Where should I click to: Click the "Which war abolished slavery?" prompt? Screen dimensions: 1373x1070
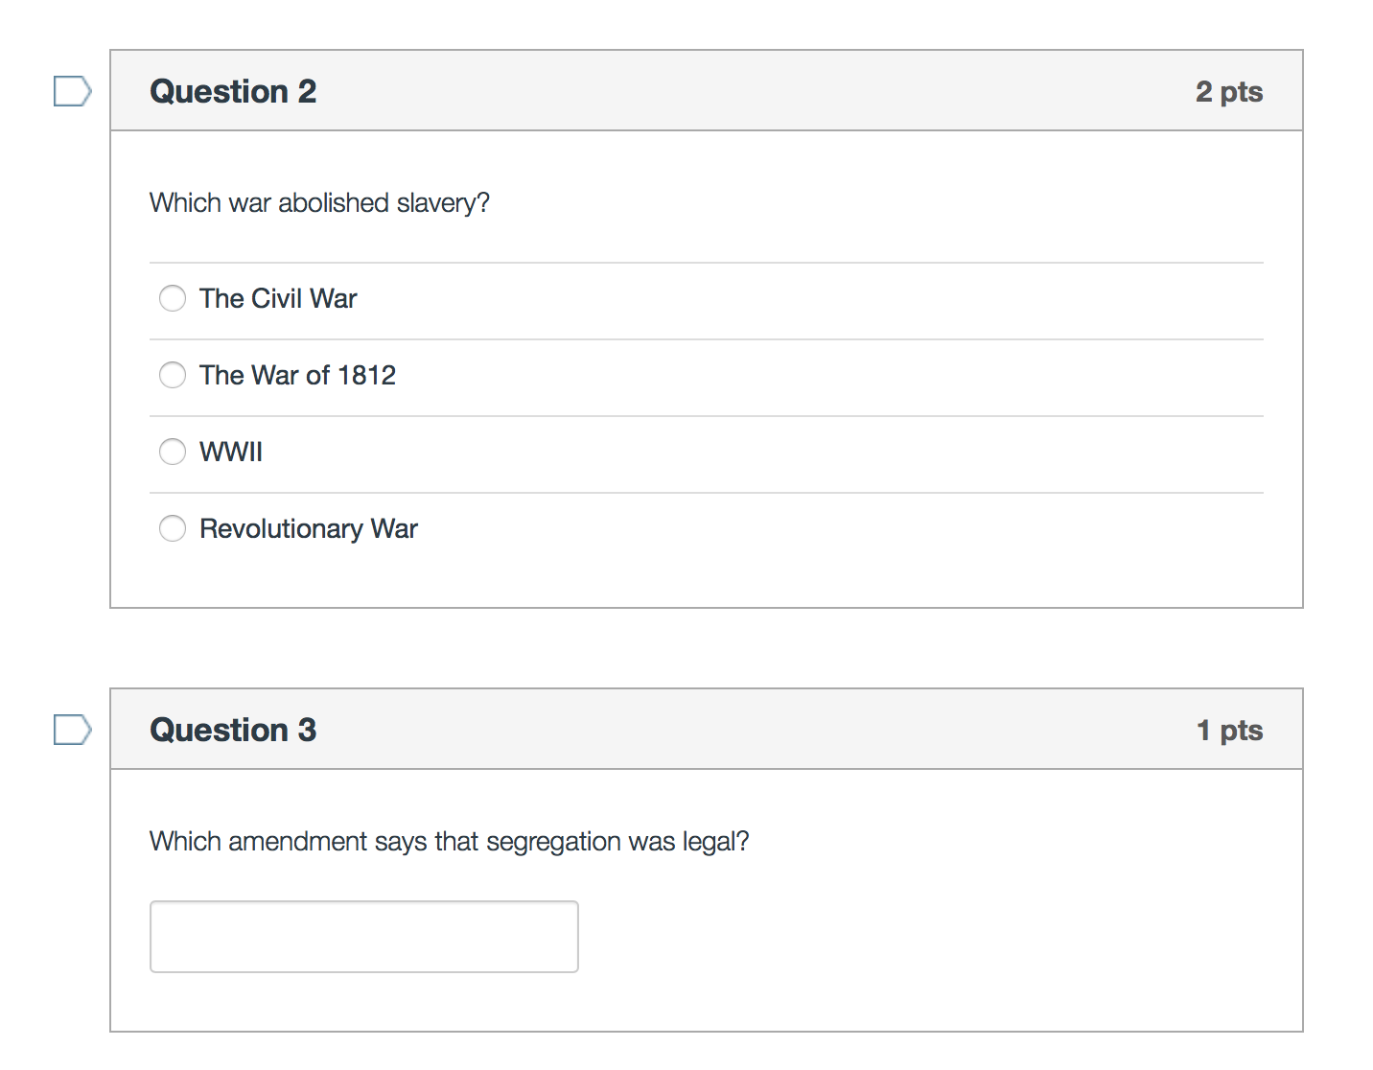point(319,202)
